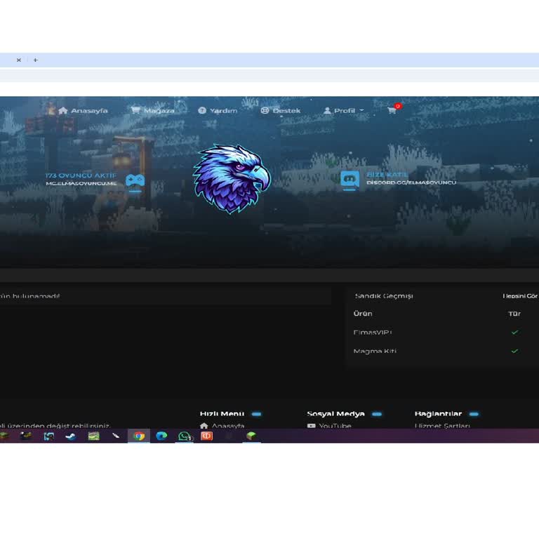Launch Microsoft Edge from the taskbar
Image resolution: width=539 pixels, height=539 pixels.
(161, 436)
